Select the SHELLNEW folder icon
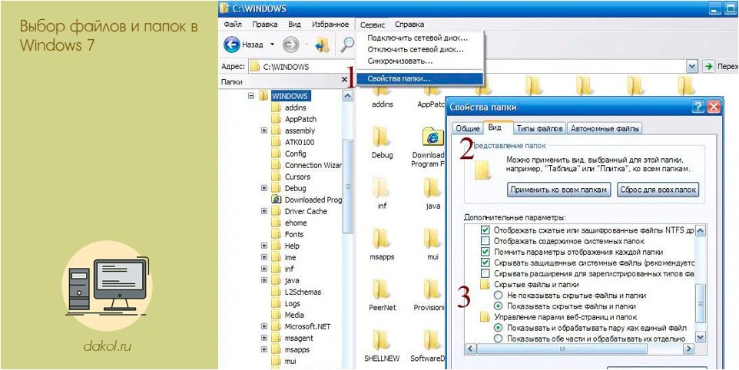 coord(379,340)
